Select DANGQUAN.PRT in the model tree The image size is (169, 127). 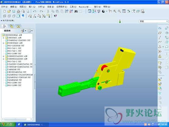pos(14,69)
